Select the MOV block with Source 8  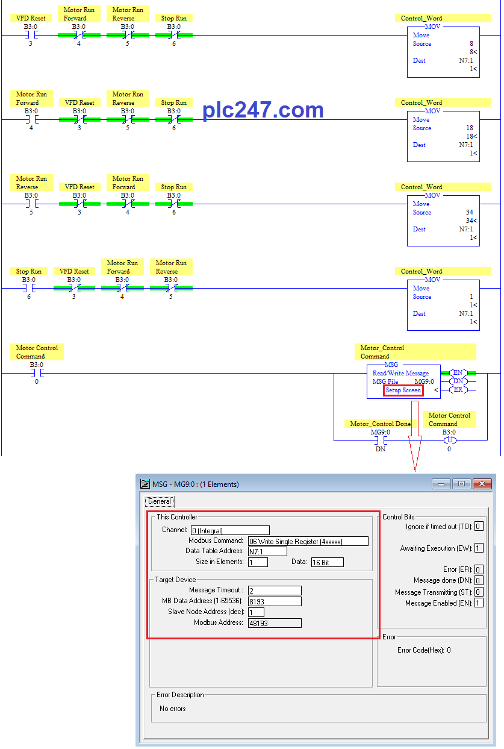point(444,52)
